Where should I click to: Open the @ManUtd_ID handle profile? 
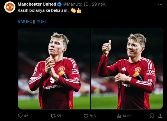76,4
